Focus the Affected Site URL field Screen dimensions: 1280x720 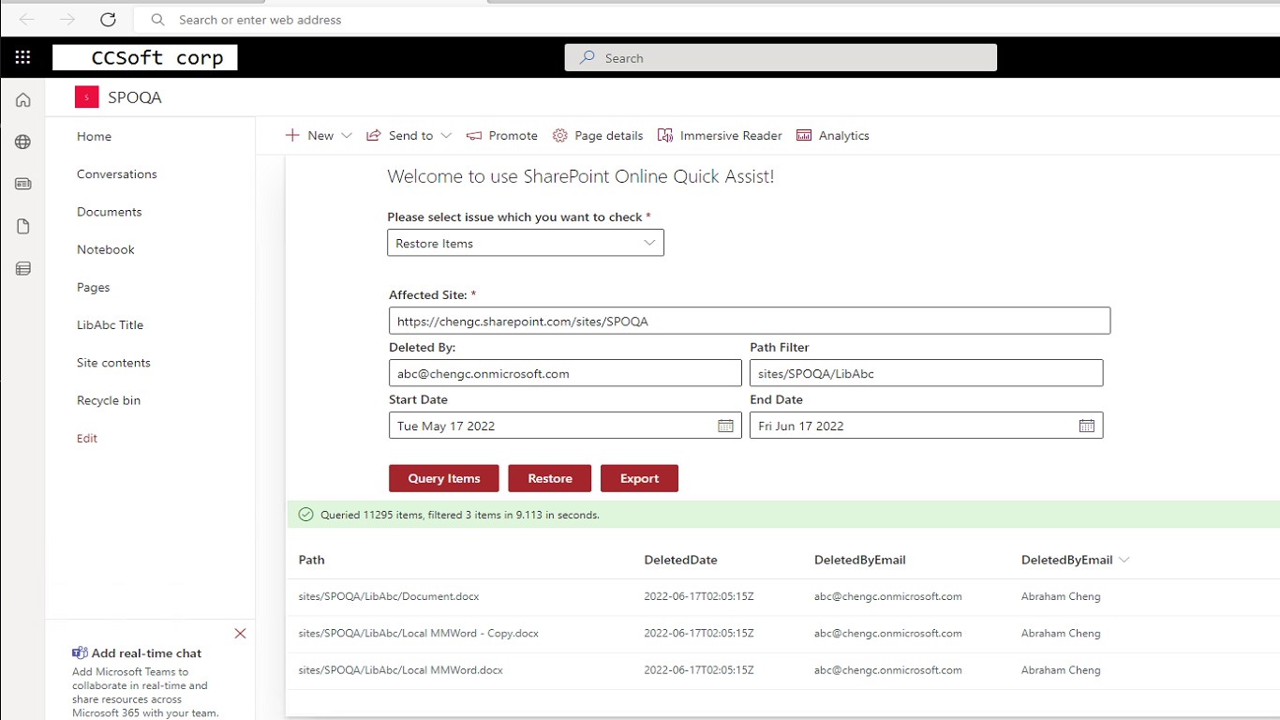tap(750, 321)
